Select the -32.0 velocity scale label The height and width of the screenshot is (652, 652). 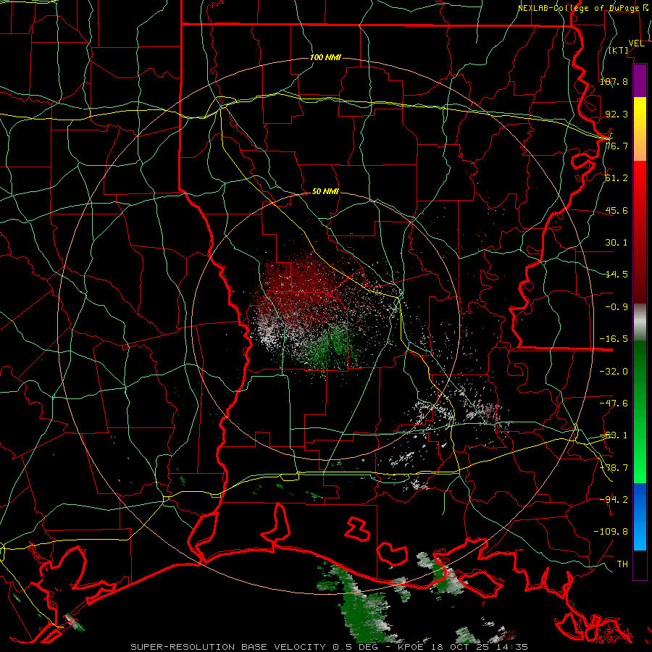point(614,372)
